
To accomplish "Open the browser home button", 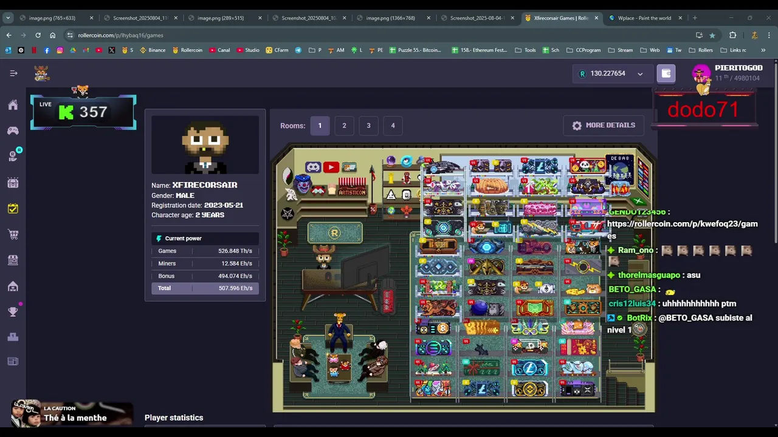I will coord(52,35).
